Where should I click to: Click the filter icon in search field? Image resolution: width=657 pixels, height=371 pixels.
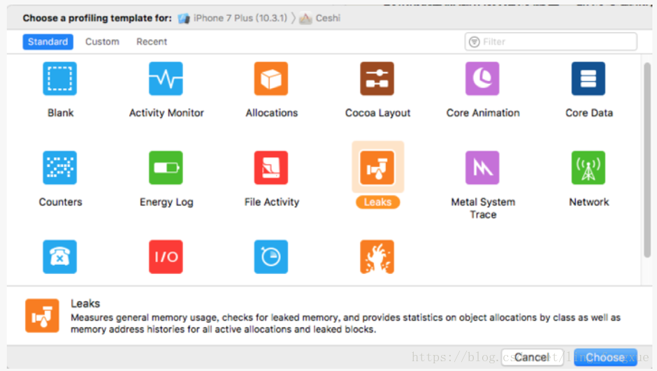pyautogui.click(x=475, y=42)
